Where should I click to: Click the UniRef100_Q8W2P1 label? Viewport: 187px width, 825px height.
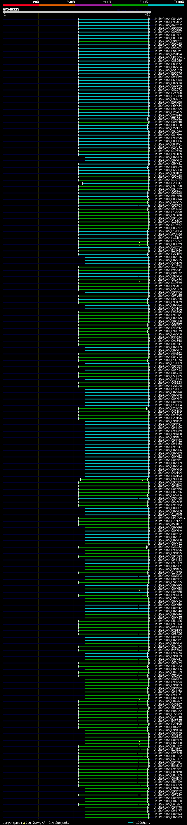(x=168, y=508)
